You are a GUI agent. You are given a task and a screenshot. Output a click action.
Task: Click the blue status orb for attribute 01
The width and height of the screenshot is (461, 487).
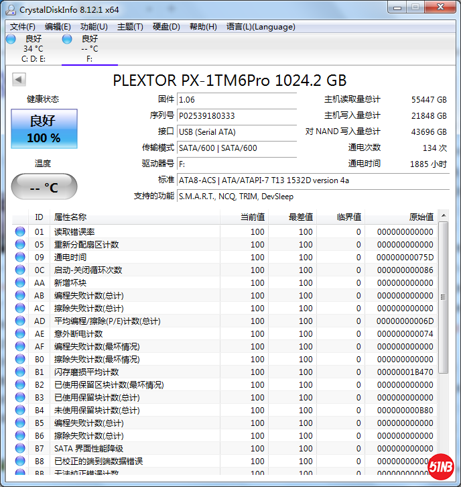(20, 232)
